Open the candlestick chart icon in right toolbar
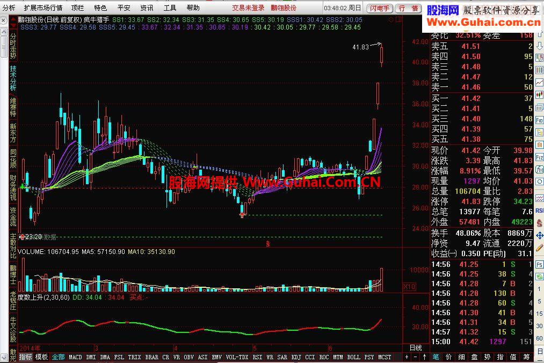The width and height of the screenshot is (544, 363). tap(540, 95)
